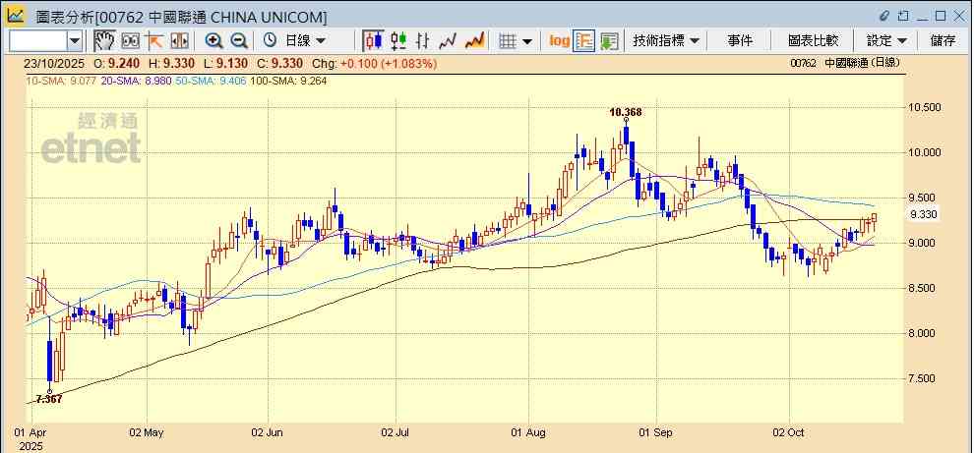Toggle the green arrow panel button
This screenshot has height=453, width=974.
click(609, 40)
